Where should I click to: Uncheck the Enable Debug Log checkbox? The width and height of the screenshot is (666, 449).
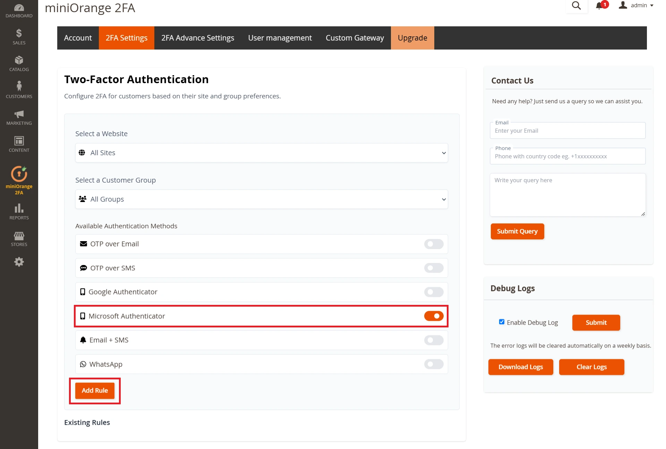502,322
